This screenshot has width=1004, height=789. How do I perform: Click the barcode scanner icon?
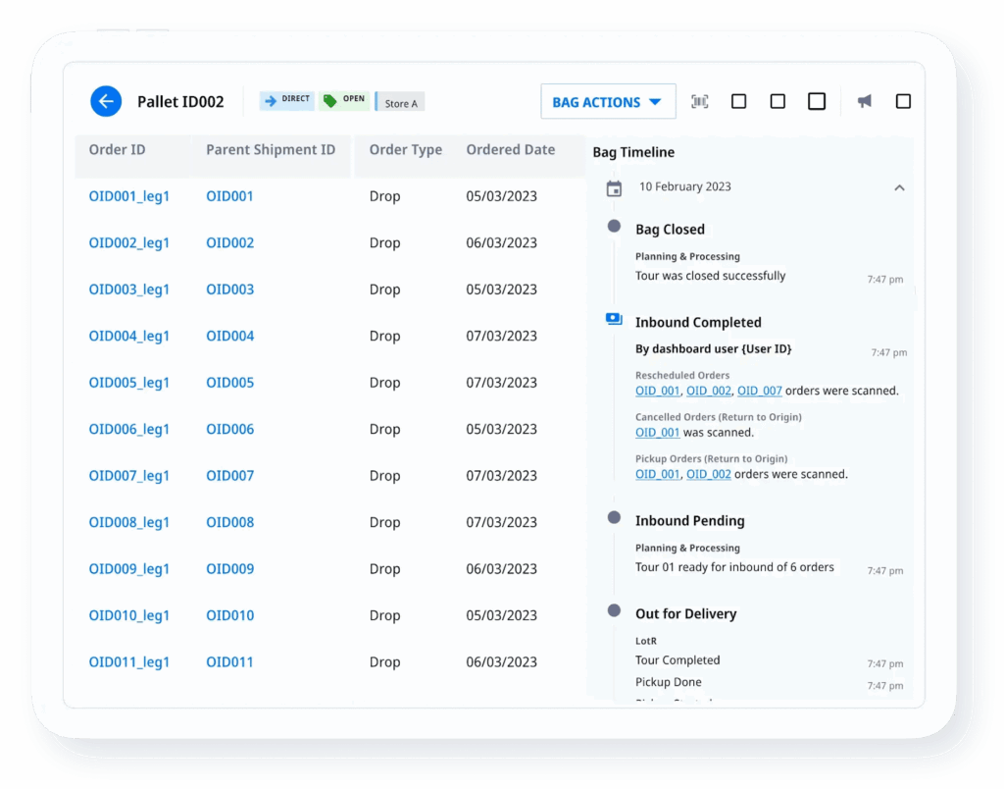tap(699, 101)
